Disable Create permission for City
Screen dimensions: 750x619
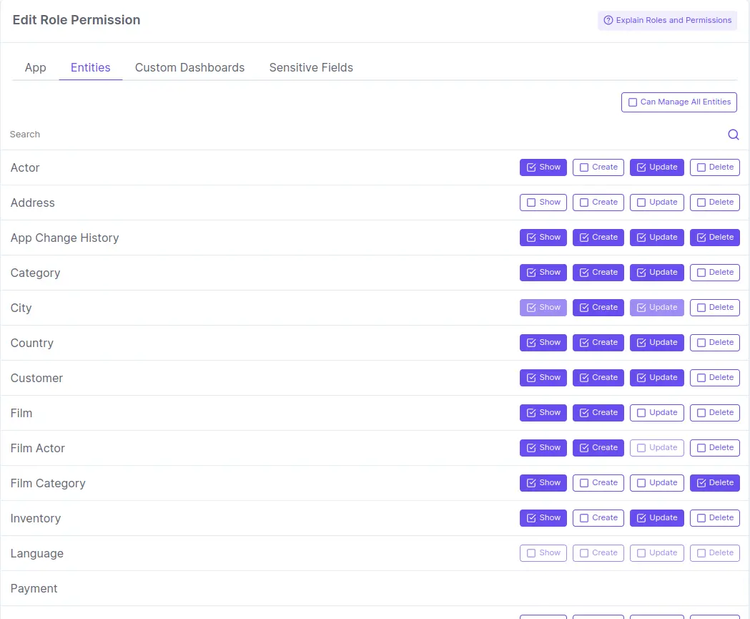(598, 308)
